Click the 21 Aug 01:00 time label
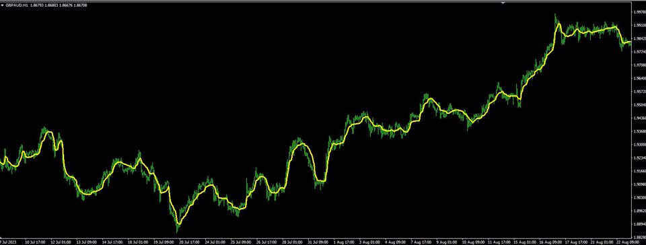The height and width of the screenshot is (245, 646). coord(602,242)
